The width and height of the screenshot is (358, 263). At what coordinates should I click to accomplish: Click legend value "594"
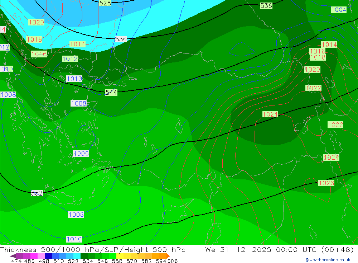coord(161,261)
